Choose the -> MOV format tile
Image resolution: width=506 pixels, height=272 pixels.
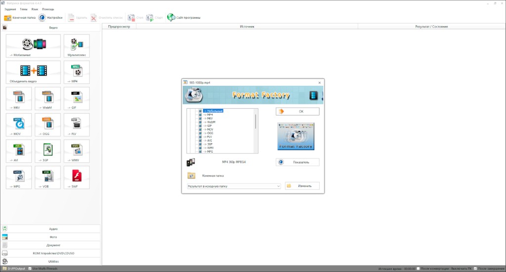click(19, 125)
